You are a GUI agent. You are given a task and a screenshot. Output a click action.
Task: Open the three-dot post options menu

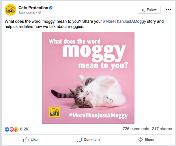tap(168, 9)
